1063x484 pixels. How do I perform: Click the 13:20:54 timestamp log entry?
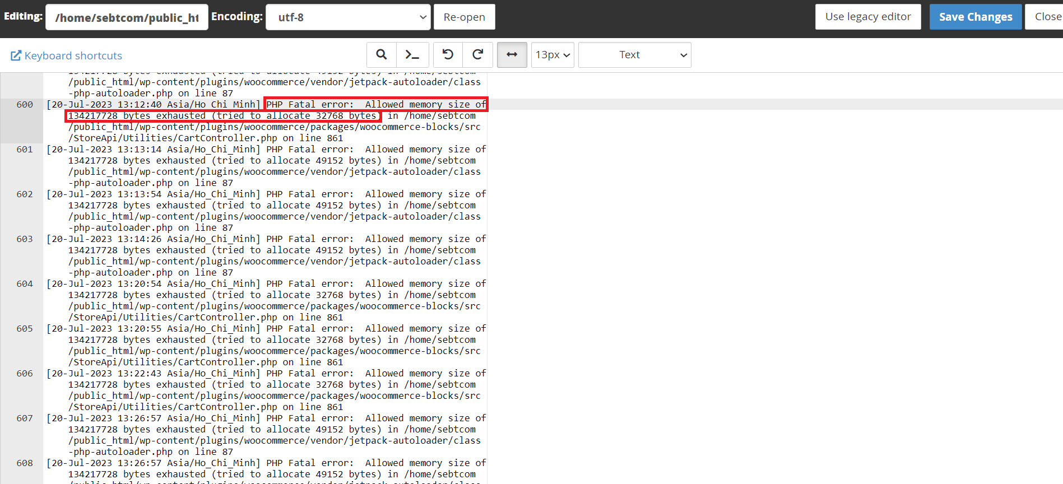click(267, 301)
